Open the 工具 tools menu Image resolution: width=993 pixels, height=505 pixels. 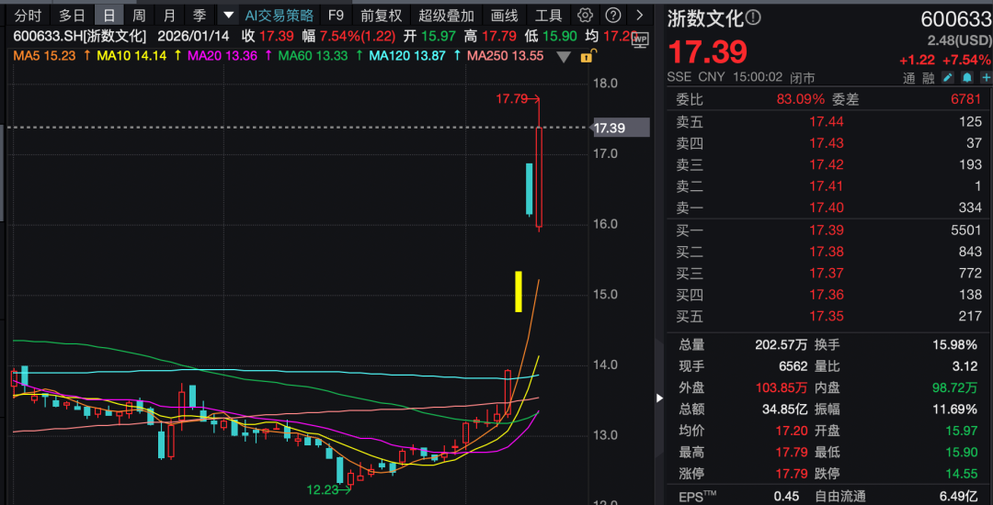[548, 16]
